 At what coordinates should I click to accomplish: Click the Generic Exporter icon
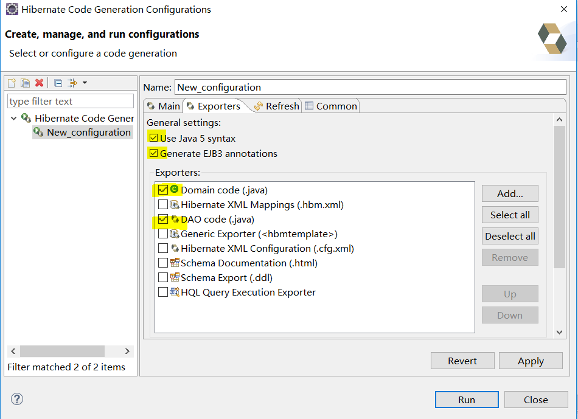[x=175, y=234]
